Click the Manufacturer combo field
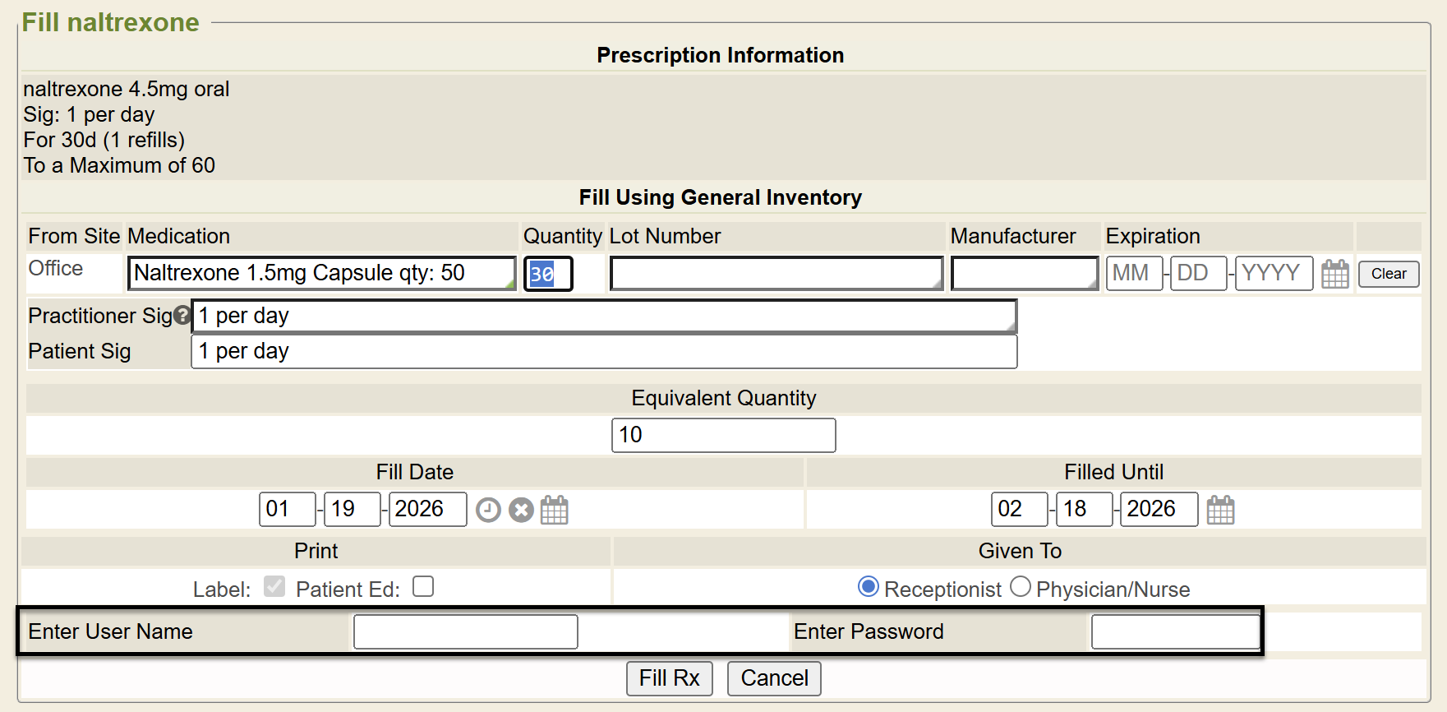1447x712 pixels. click(1024, 274)
